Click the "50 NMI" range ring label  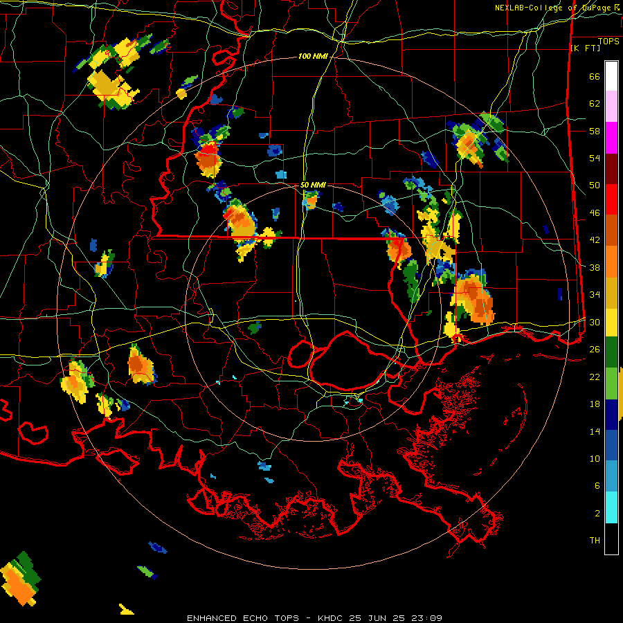click(313, 185)
